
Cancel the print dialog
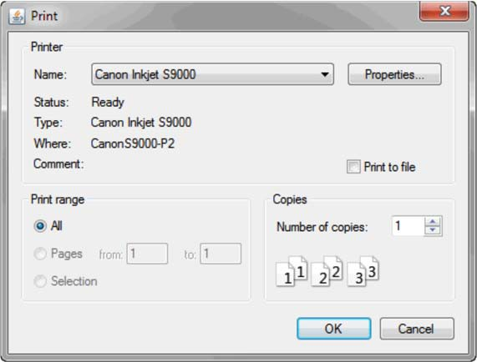click(417, 329)
